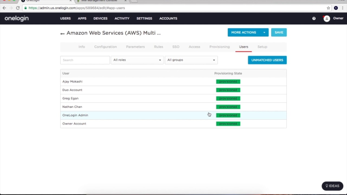Click the User column header

[66, 74]
